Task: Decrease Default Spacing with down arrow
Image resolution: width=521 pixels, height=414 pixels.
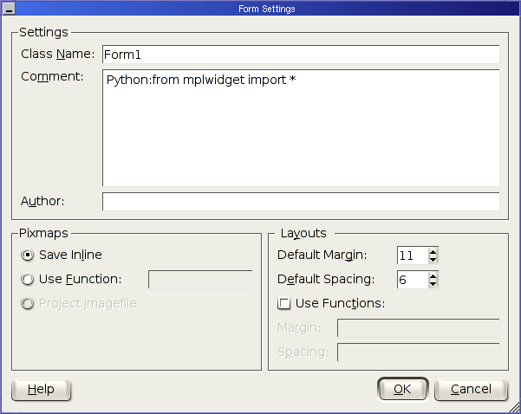Action: click(x=433, y=284)
